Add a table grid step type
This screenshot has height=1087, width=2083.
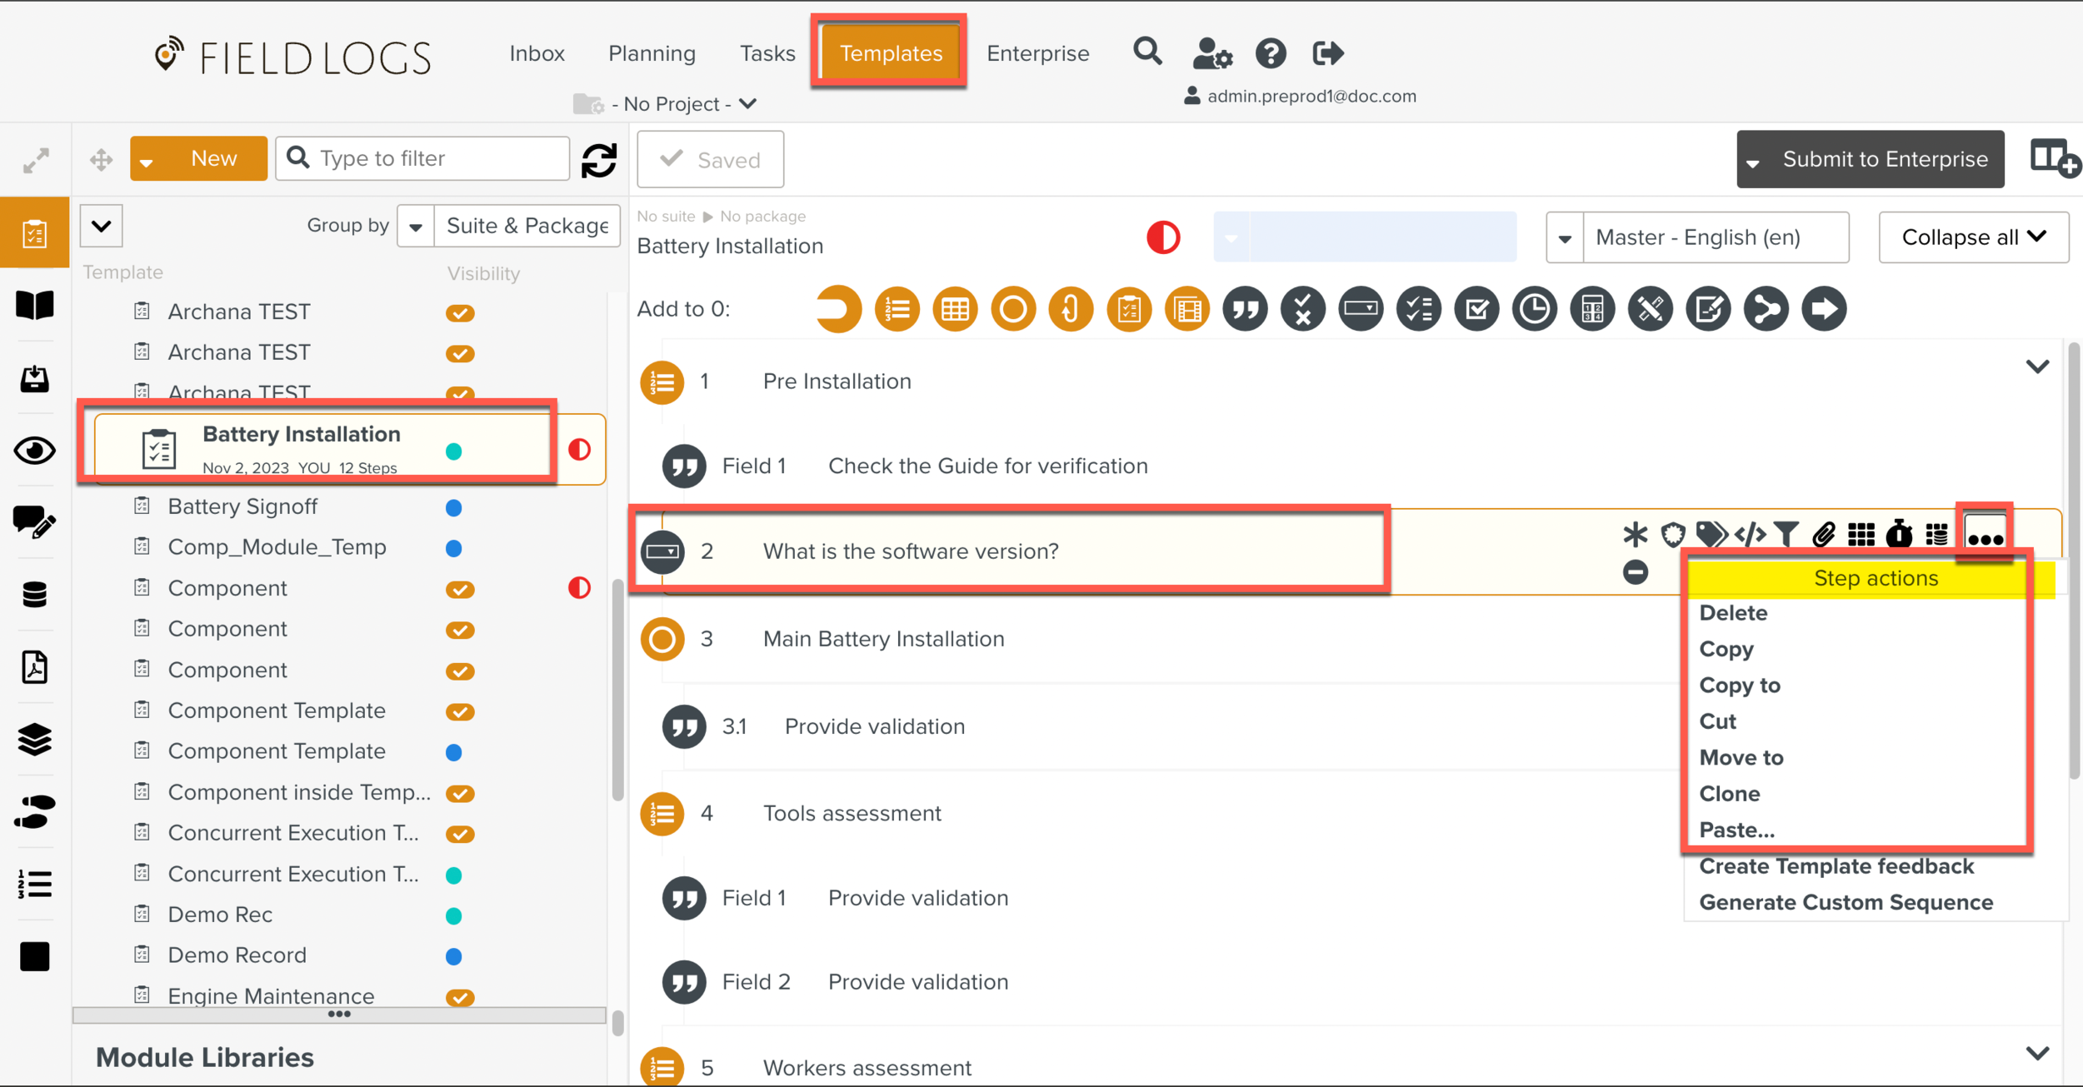[x=955, y=309]
